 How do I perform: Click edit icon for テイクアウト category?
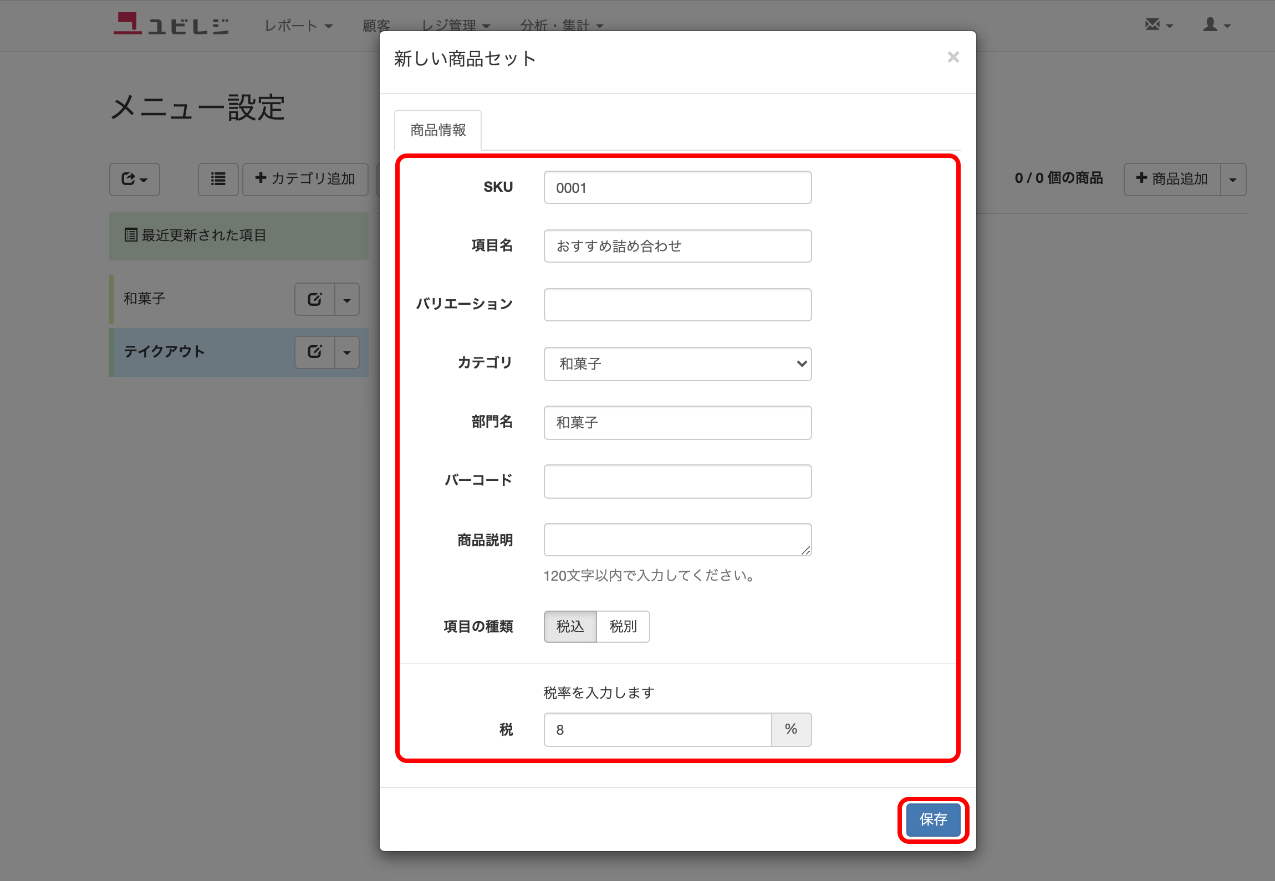coord(314,351)
